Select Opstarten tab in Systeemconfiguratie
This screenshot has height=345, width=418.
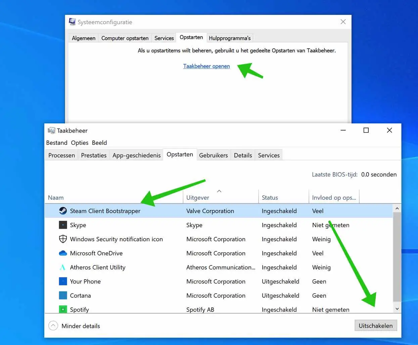pyautogui.click(x=191, y=37)
